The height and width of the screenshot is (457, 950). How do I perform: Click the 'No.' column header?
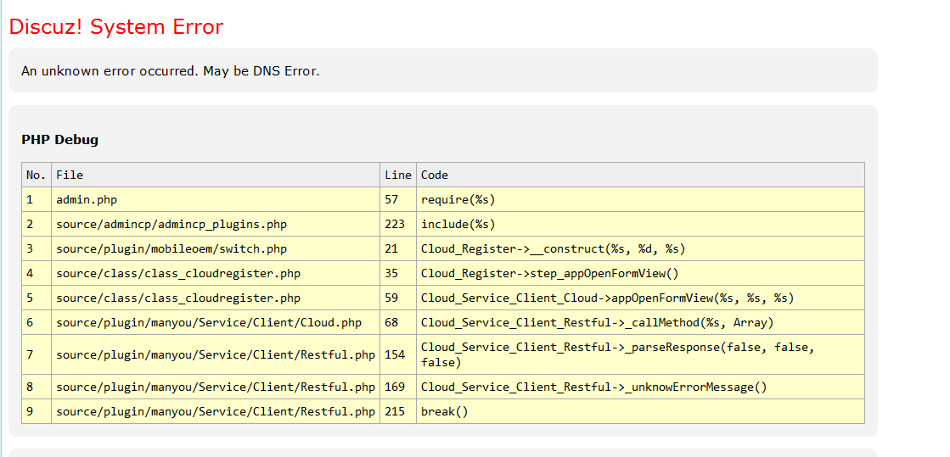tap(37, 175)
